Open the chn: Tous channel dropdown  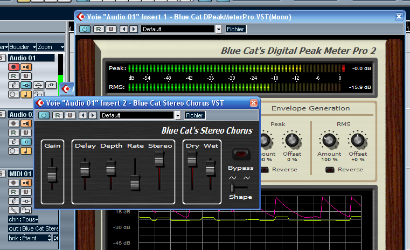[x=24, y=219]
